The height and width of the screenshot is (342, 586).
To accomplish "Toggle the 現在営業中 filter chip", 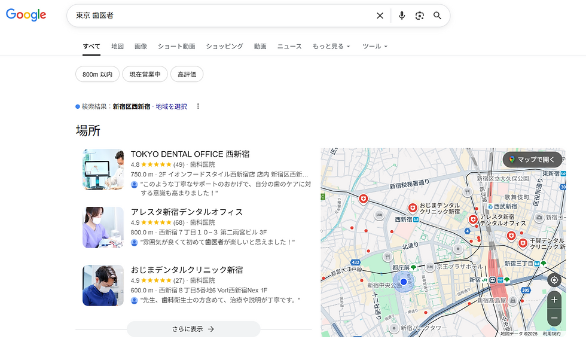I will pos(145,74).
